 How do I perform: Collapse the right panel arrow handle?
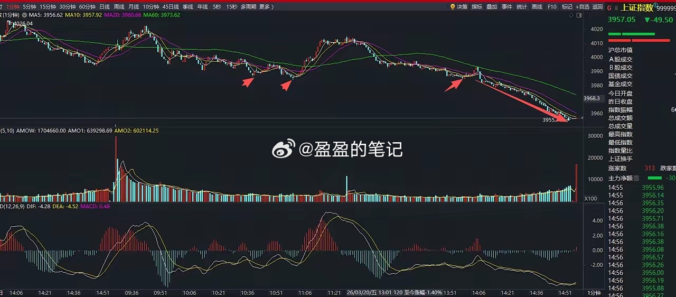point(582,118)
